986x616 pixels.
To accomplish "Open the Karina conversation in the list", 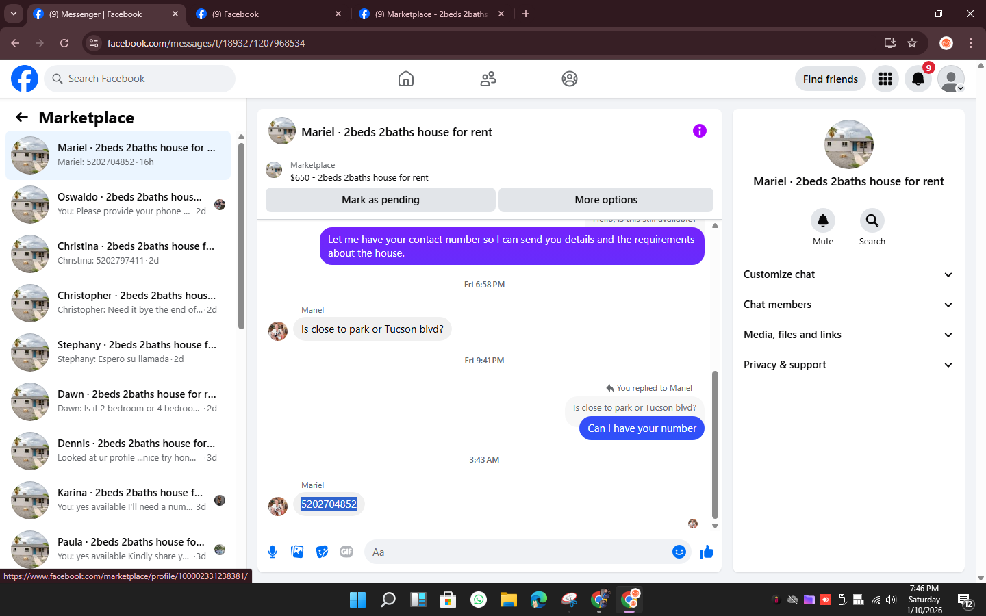I will point(118,500).
